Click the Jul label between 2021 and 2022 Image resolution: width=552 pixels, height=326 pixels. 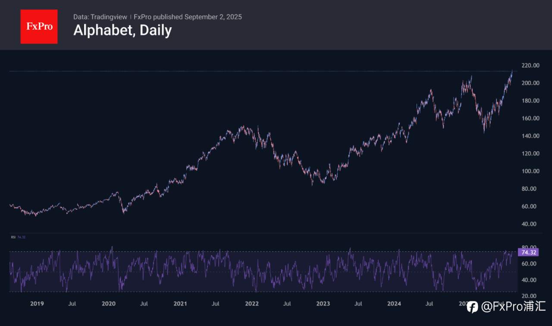[x=215, y=304]
